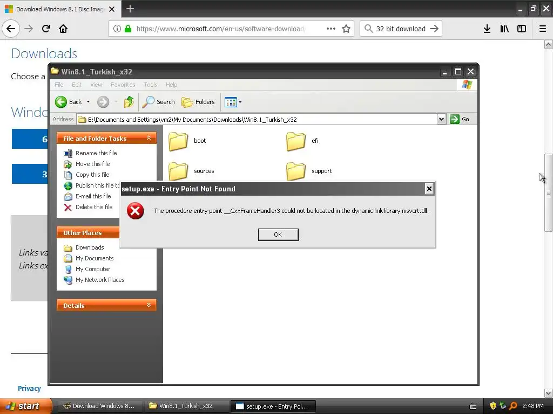This screenshot has width=553, height=414.
Task: Switch to setup.exe - Entry Poi... taskbar item
Action: coord(273,406)
